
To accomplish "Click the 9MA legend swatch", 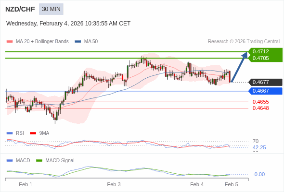I will click(33, 133).
